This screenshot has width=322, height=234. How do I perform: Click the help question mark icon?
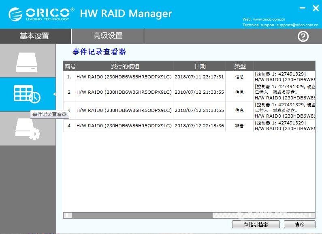coord(303,36)
